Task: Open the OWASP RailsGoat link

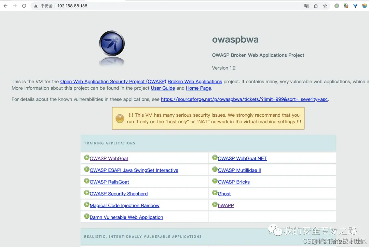Action: tap(109, 182)
